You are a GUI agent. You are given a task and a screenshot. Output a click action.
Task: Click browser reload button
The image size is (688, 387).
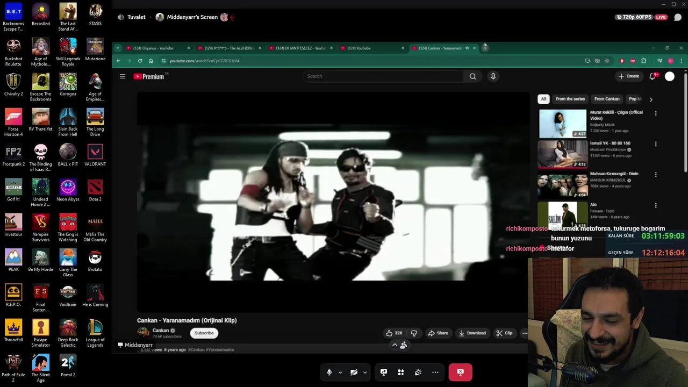pyautogui.click(x=140, y=61)
